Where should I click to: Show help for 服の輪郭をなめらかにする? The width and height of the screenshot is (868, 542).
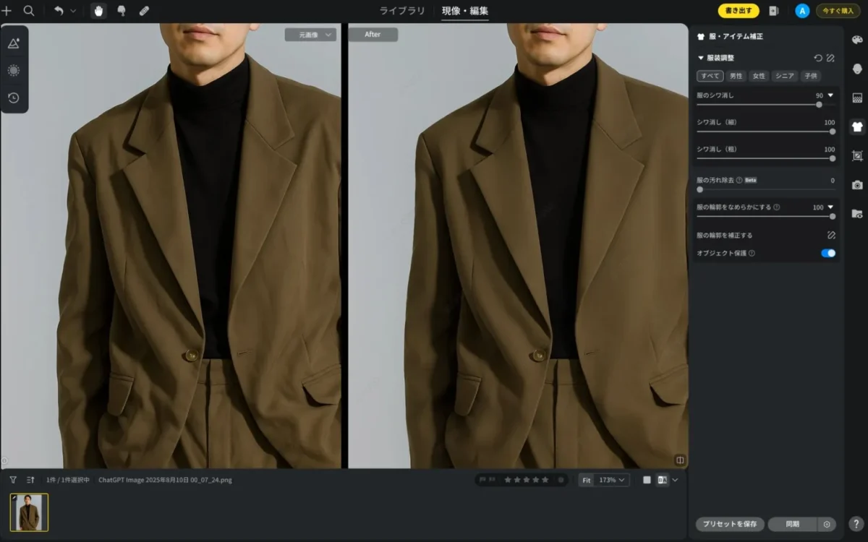pos(777,207)
